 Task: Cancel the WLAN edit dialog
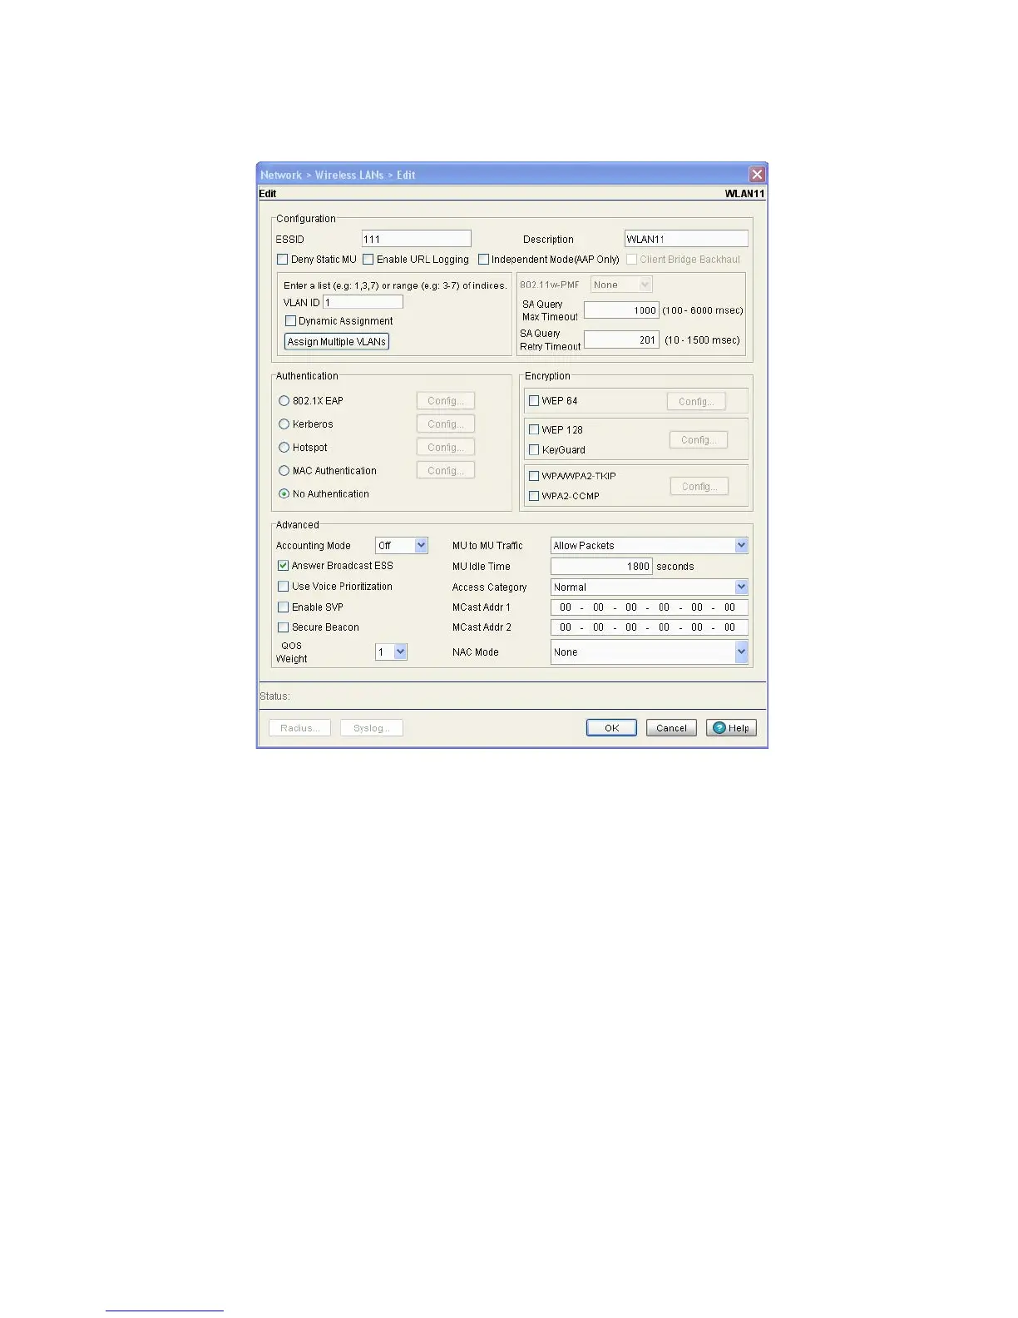click(x=671, y=728)
